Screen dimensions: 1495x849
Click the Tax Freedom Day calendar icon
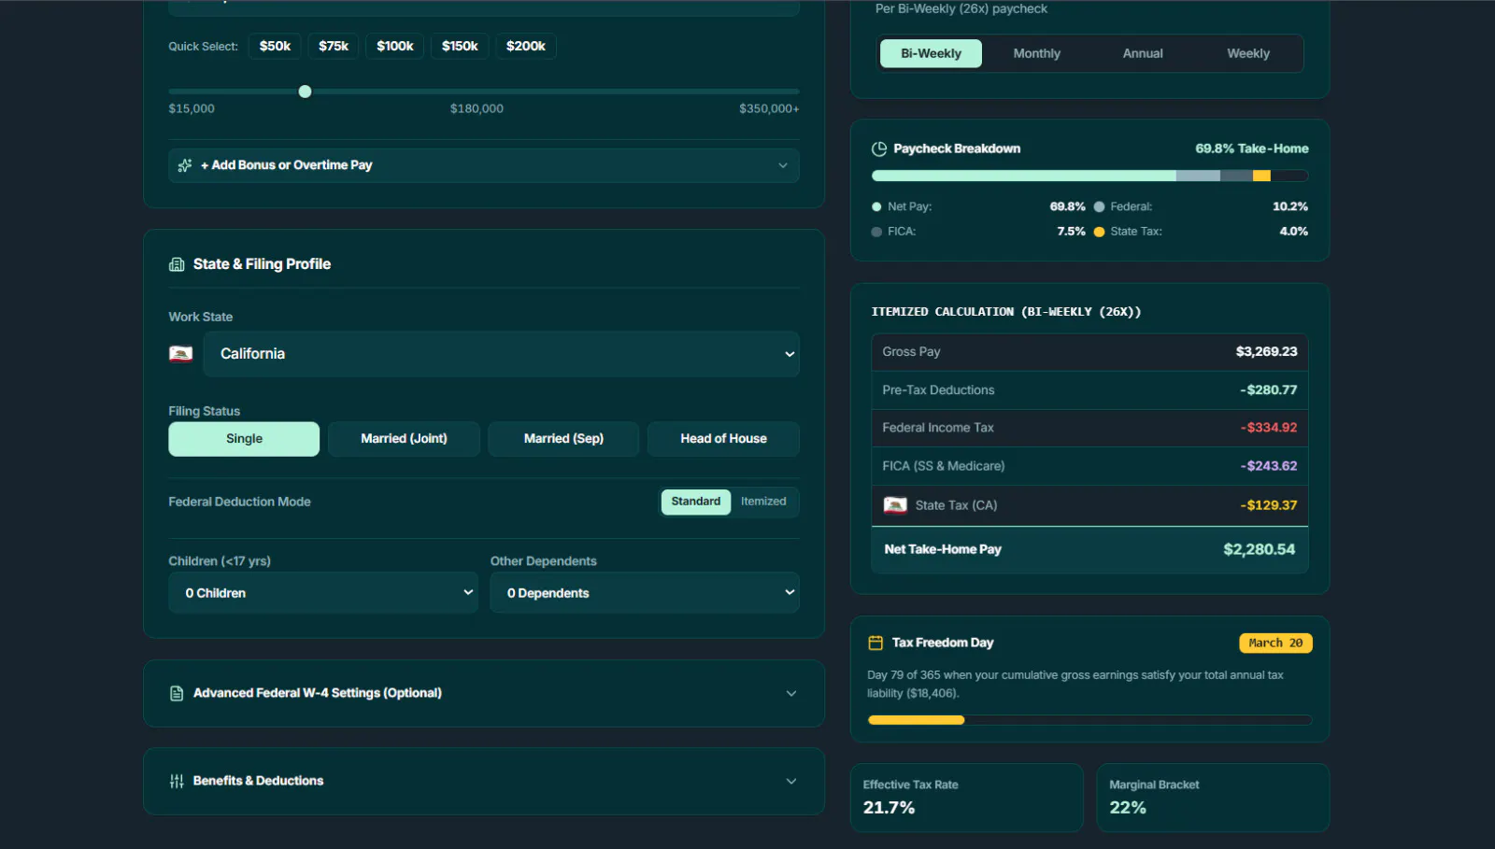tap(876, 643)
